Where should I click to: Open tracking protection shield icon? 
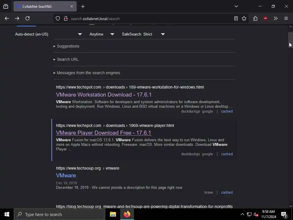coord(58,18)
